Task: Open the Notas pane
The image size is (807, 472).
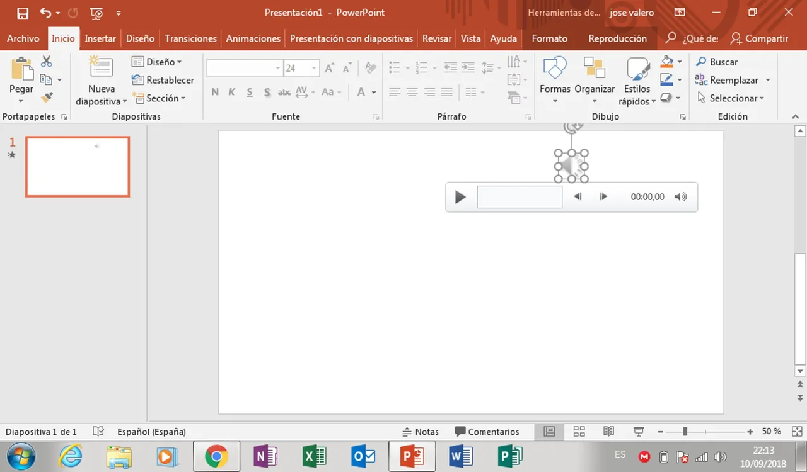Action: (x=420, y=432)
